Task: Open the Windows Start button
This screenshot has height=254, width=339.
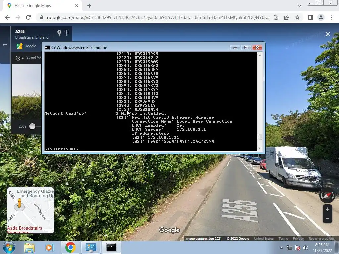Action: pyautogui.click(x=9, y=247)
